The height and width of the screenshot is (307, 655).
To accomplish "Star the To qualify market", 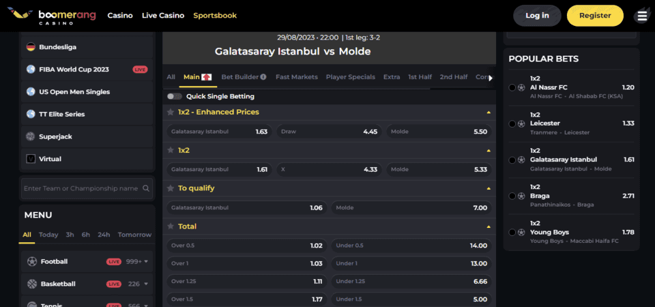I will coord(170,188).
